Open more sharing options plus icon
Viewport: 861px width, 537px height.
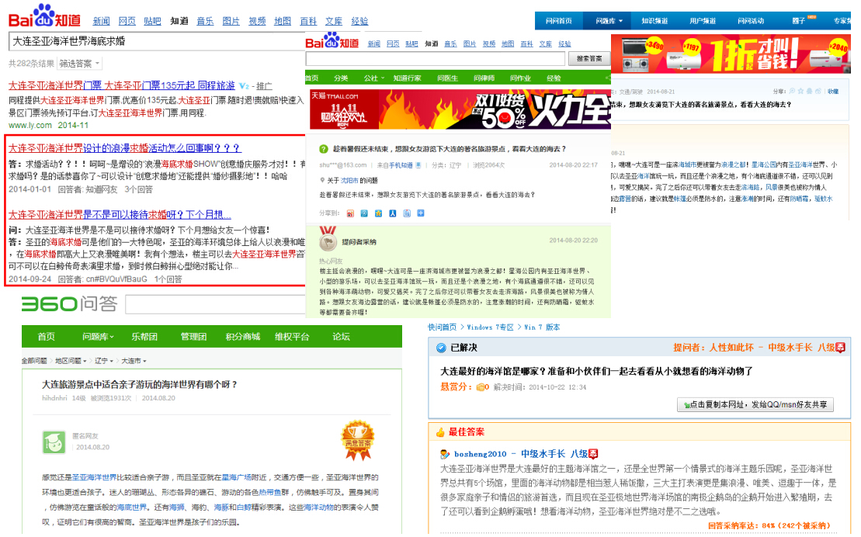coord(421,213)
